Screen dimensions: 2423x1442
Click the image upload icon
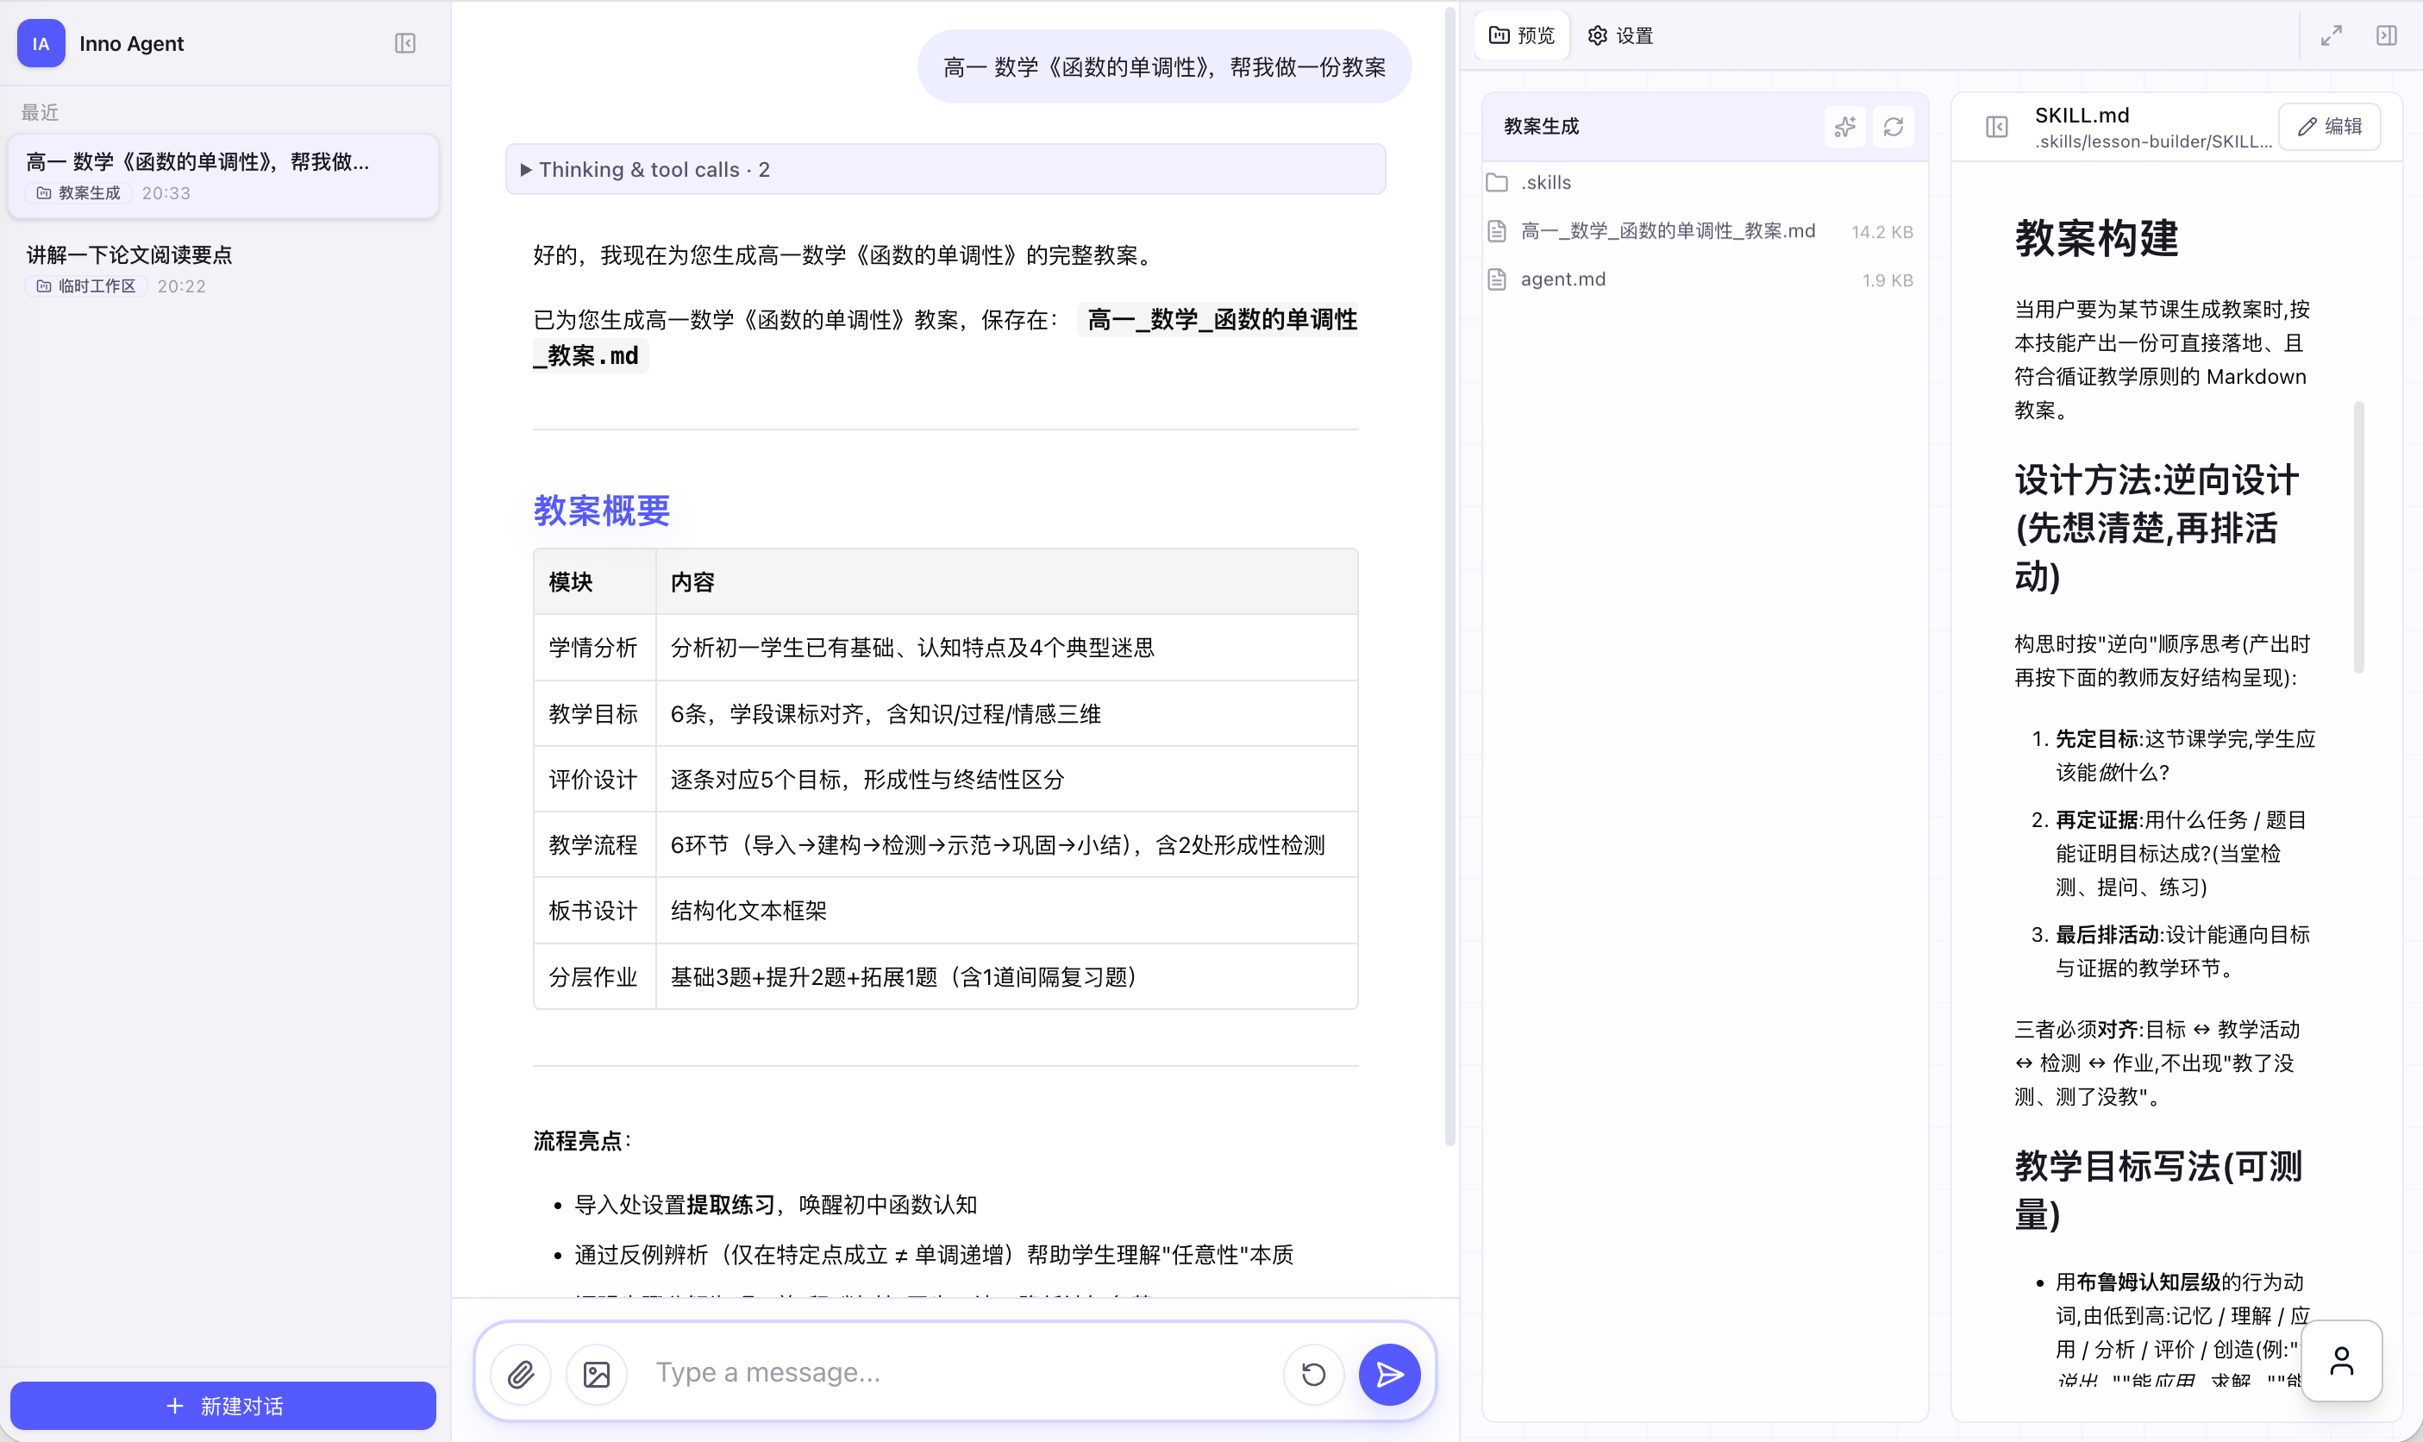tap(597, 1374)
